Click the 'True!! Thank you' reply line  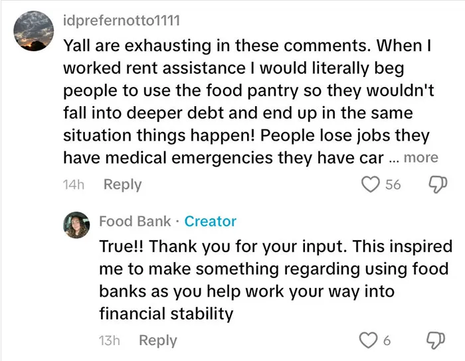[x=276, y=246]
